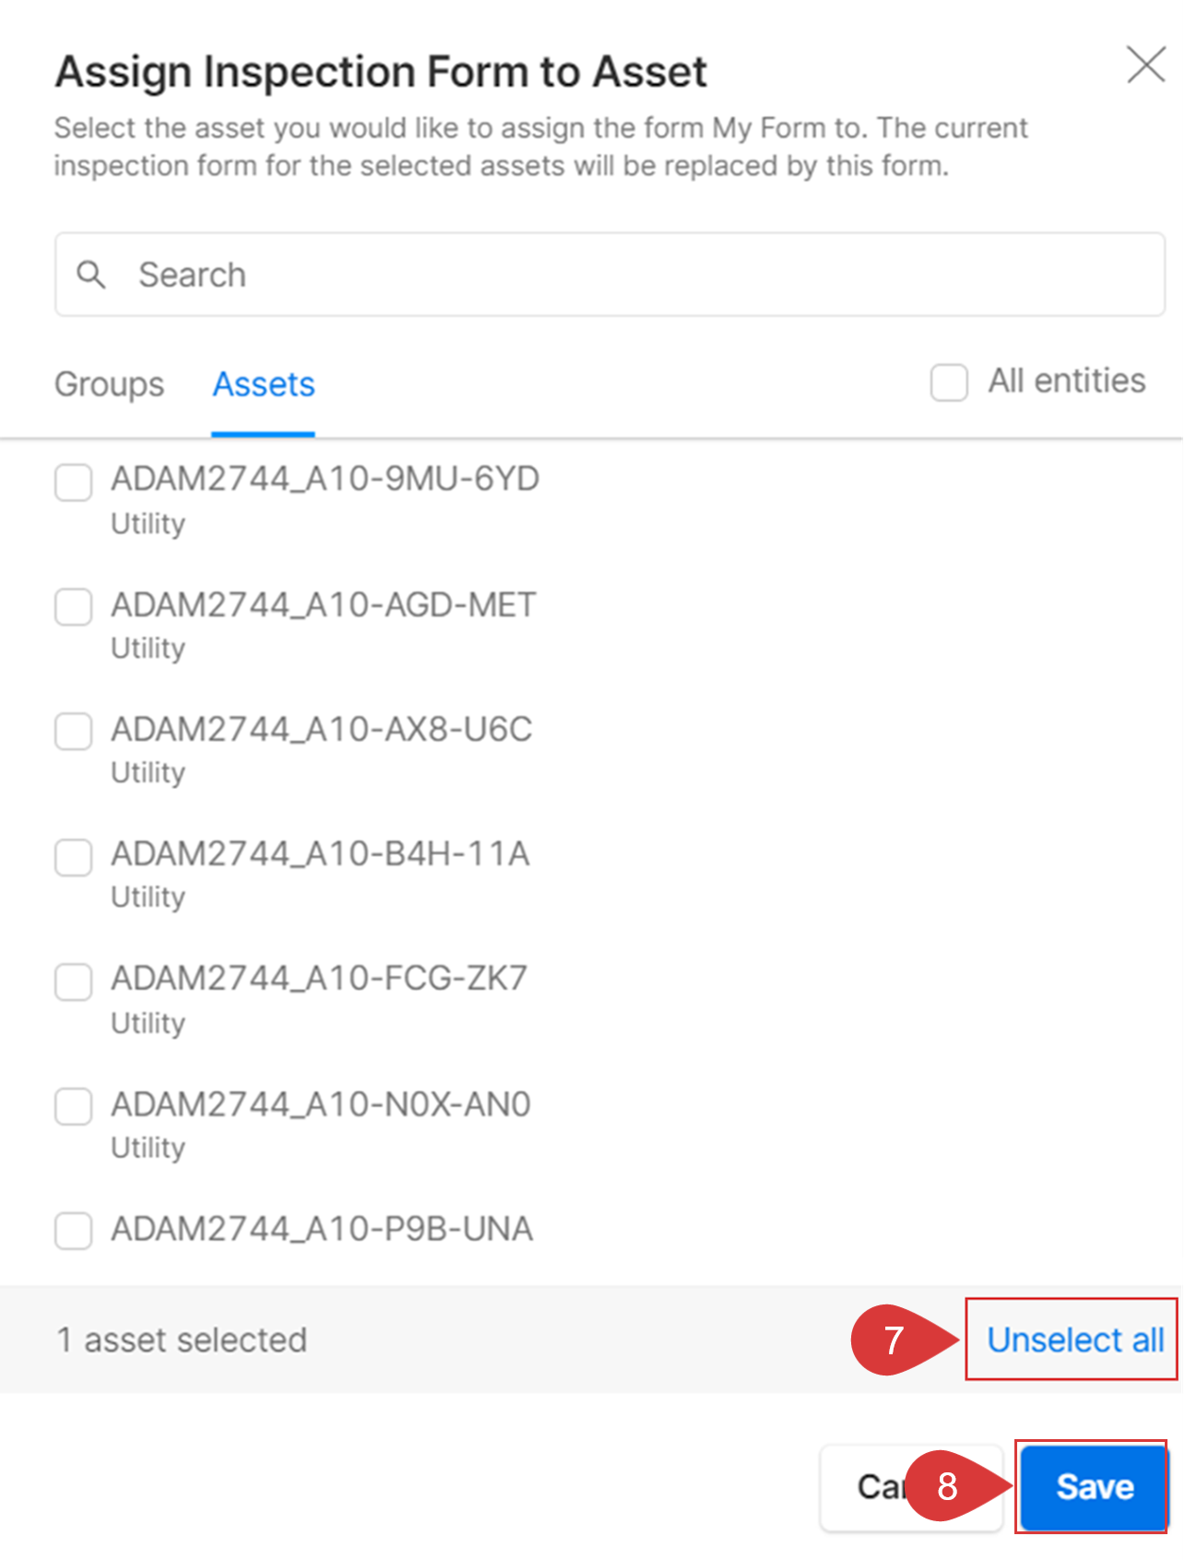
Task: Mark asset ADAM2744_A10-N0X-AN0 checkbox
Action: 73,1106
